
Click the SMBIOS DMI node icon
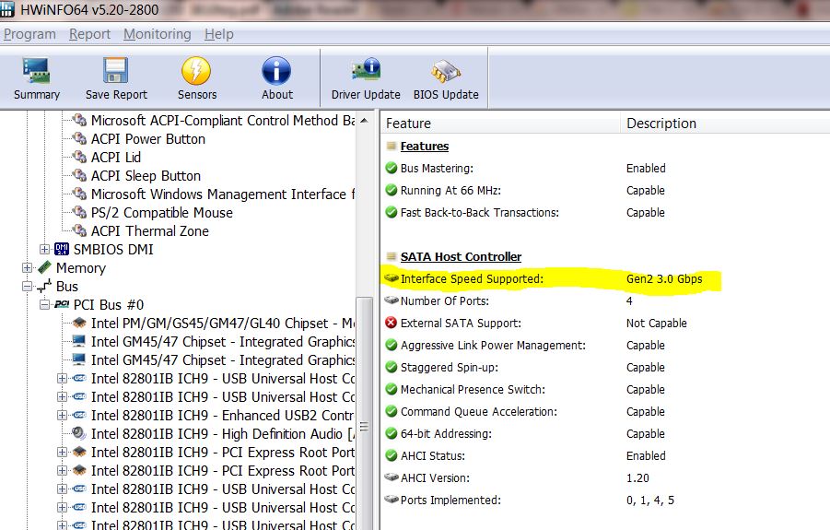[x=62, y=249]
